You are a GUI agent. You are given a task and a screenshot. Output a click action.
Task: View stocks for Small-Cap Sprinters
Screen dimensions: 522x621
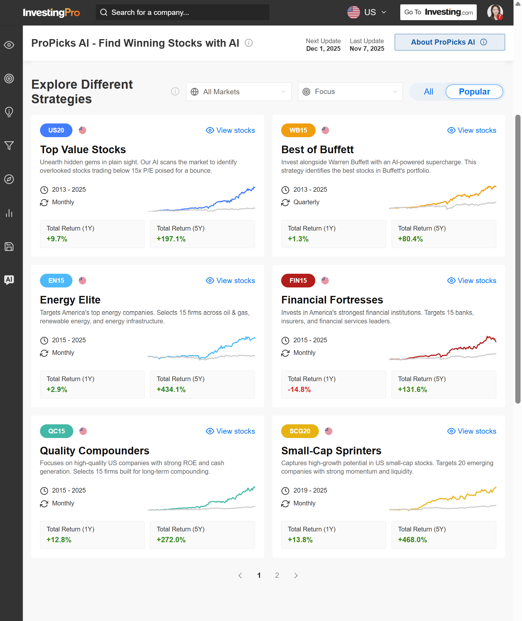(x=472, y=431)
